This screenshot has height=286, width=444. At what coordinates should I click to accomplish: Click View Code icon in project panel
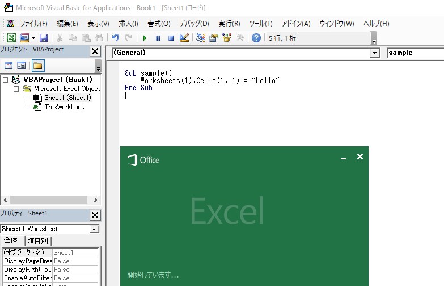pyautogui.click(x=9, y=66)
